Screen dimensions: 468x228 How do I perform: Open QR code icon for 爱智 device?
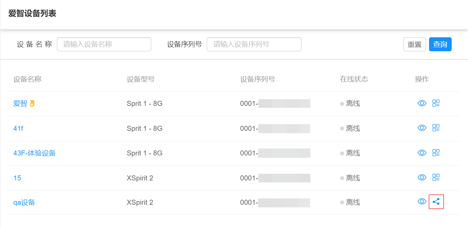click(436, 103)
